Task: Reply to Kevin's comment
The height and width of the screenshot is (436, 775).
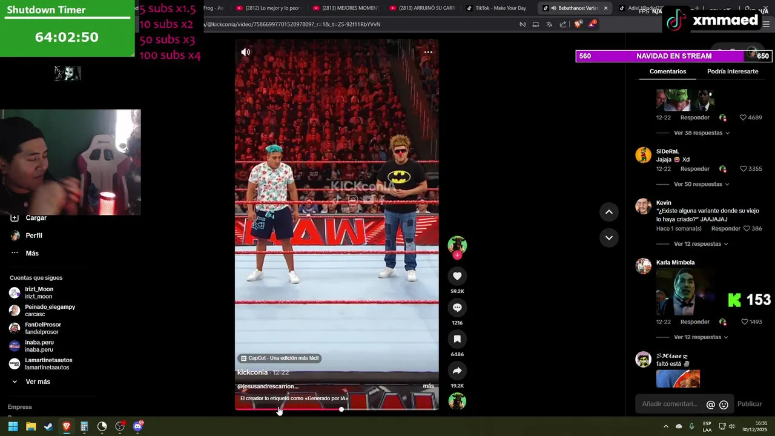Action: pyautogui.click(x=725, y=228)
